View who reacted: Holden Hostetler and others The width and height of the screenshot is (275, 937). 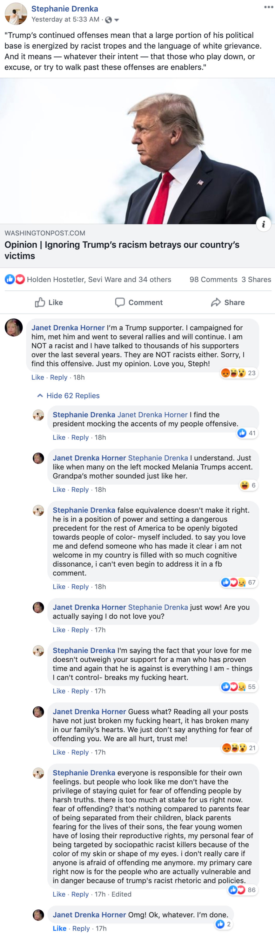[99, 279]
